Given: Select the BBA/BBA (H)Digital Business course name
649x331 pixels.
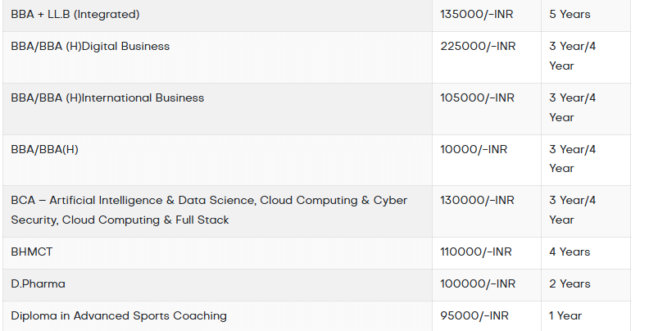Looking at the screenshot, I should click(x=90, y=47).
